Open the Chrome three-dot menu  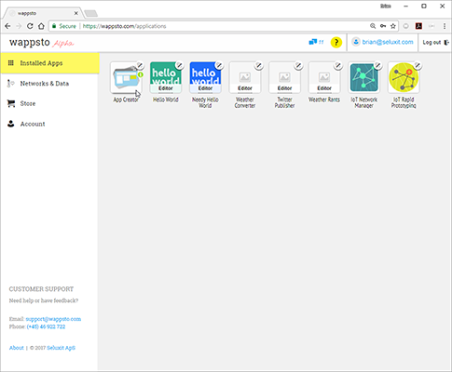point(445,26)
